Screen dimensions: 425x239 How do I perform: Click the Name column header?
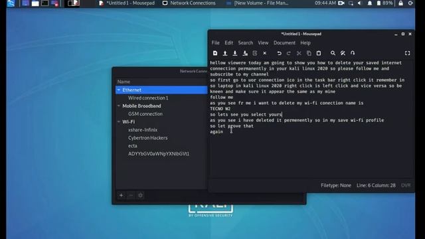pyautogui.click(x=124, y=82)
